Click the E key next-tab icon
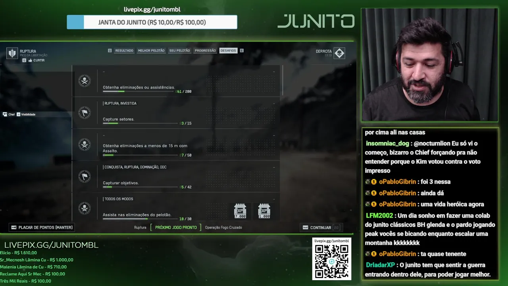Screen dimensions: 508x286 point(242,51)
